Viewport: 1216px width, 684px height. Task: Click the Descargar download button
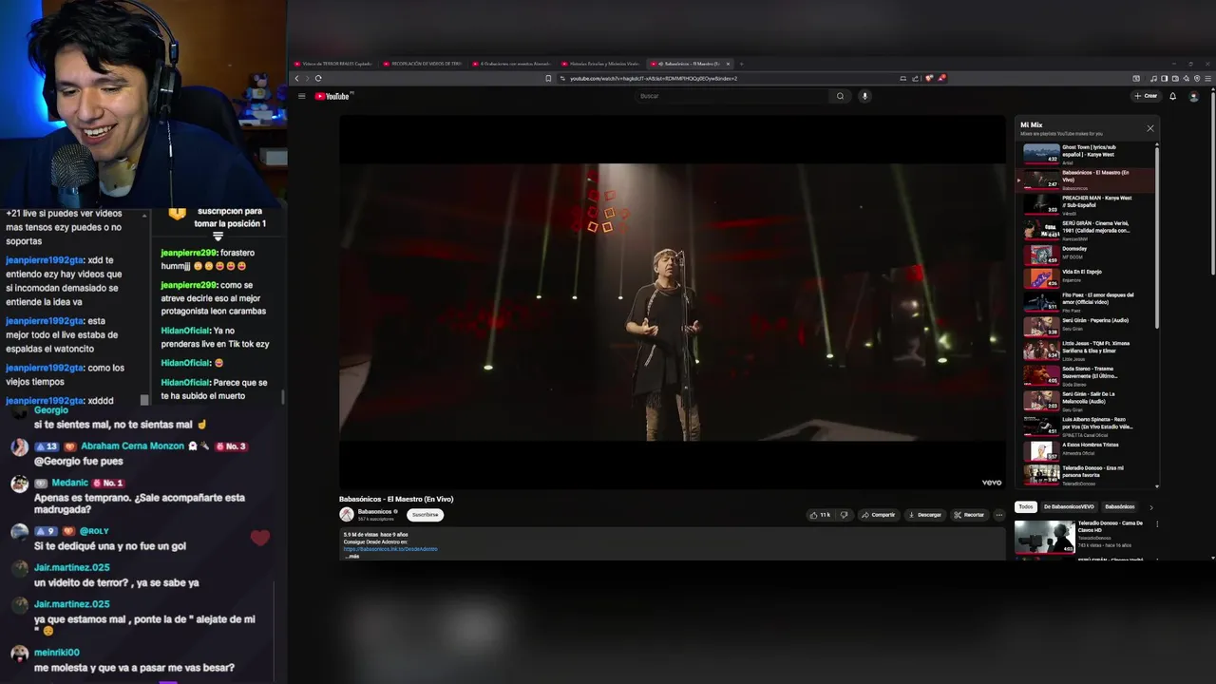point(924,515)
